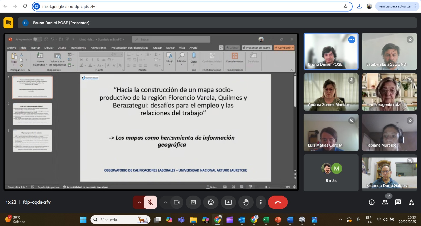The height and width of the screenshot is (226, 421).
Task: Leave the call with the red button
Action: click(x=278, y=202)
